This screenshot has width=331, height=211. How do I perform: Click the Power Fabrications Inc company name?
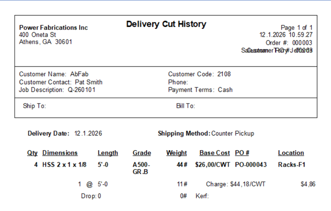point(53,27)
